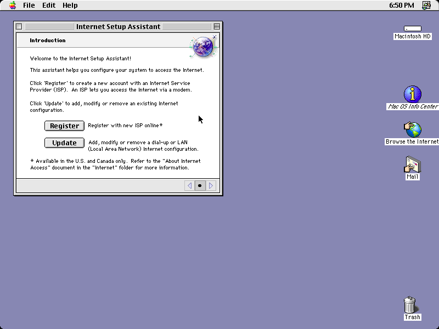
Task: Click the Mail label text
Action: (x=413, y=177)
